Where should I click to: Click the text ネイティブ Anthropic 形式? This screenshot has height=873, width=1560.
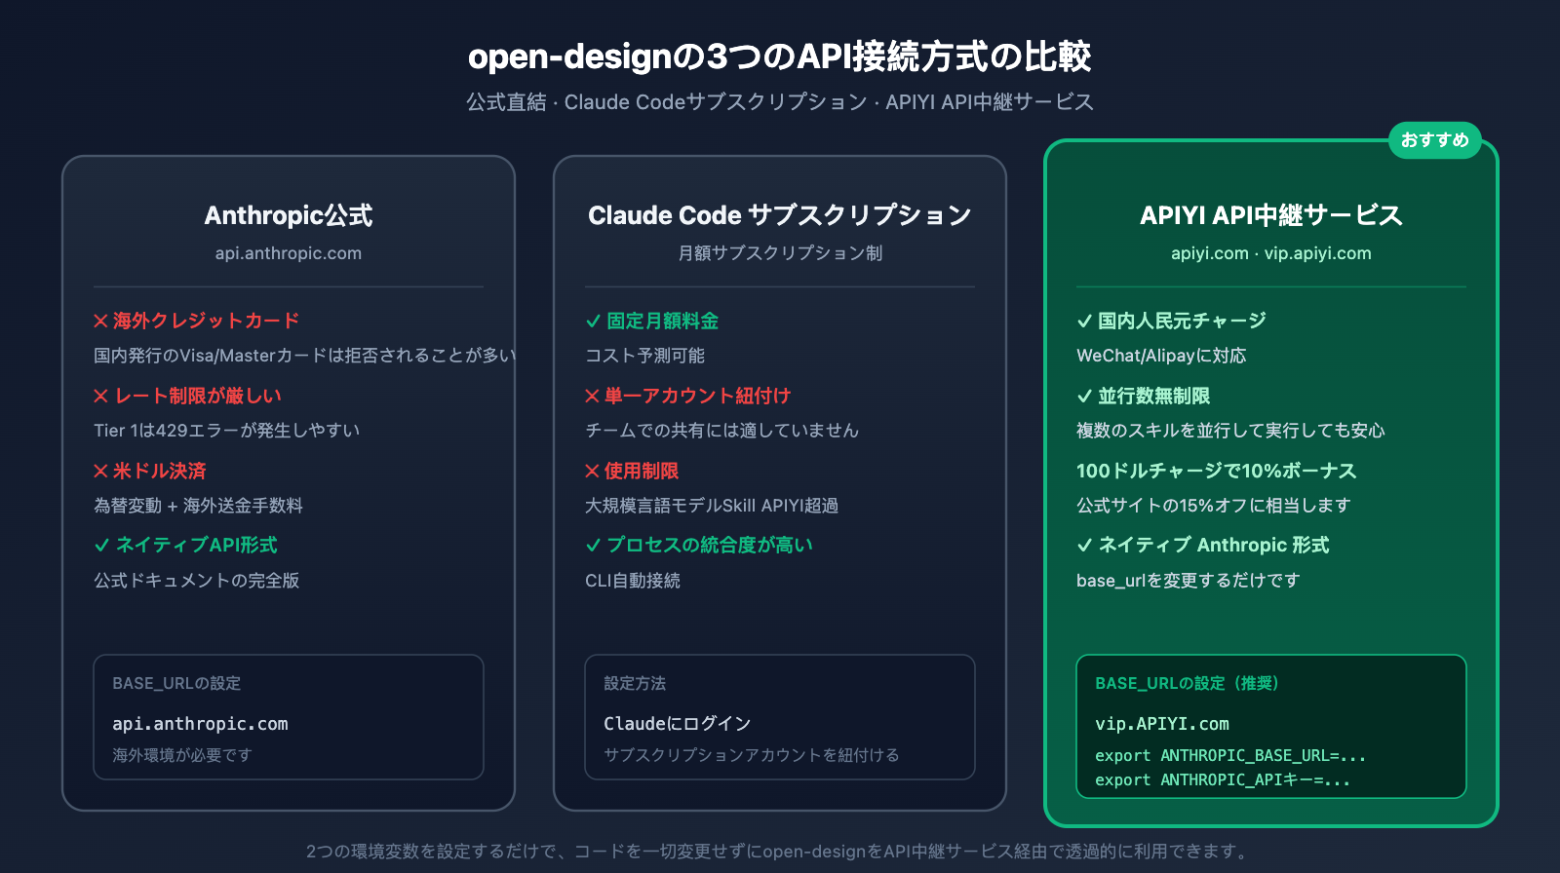pos(1214,546)
